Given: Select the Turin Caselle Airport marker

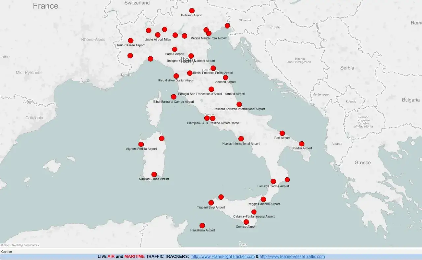Looking at the screenshot, I should tap(130, 40).
